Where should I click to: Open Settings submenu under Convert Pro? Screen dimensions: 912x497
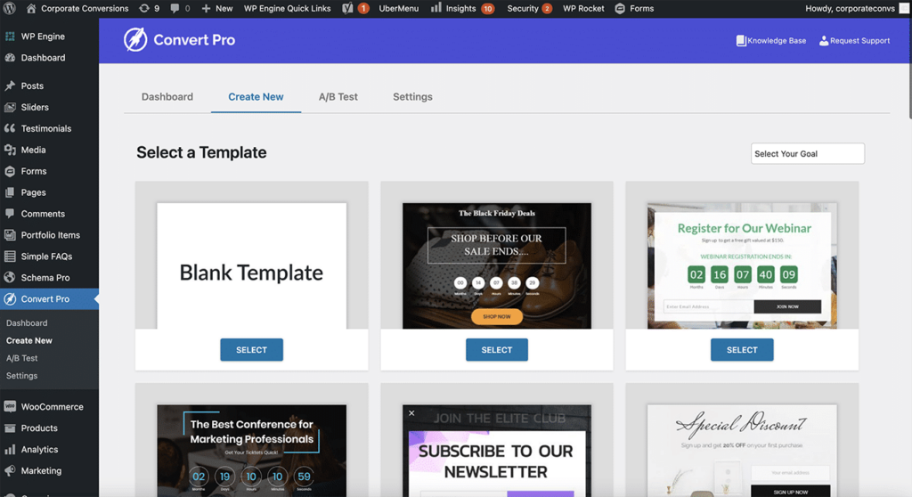click(x=21, y=375)
